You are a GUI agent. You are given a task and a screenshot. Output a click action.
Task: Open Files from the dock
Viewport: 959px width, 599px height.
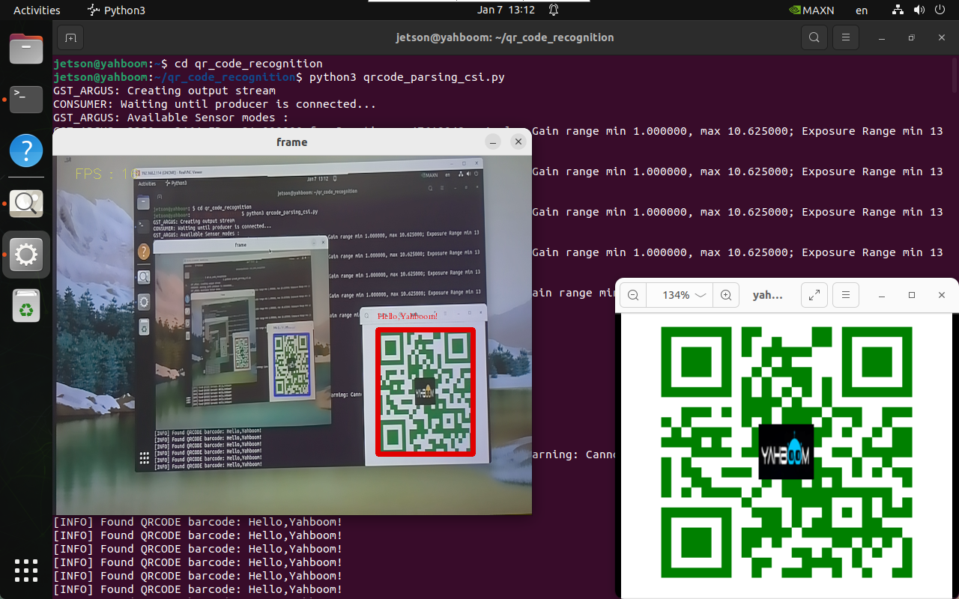(26, 49)
